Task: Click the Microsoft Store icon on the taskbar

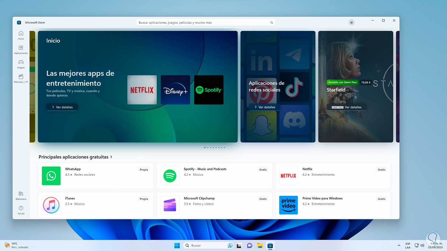Action: point(270,246)
